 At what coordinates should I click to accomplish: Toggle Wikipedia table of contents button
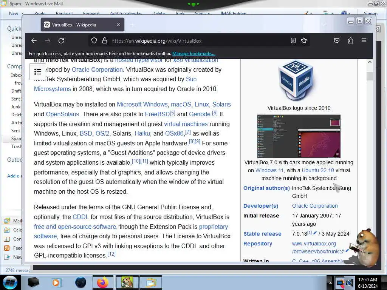click(x=38, y=72)
